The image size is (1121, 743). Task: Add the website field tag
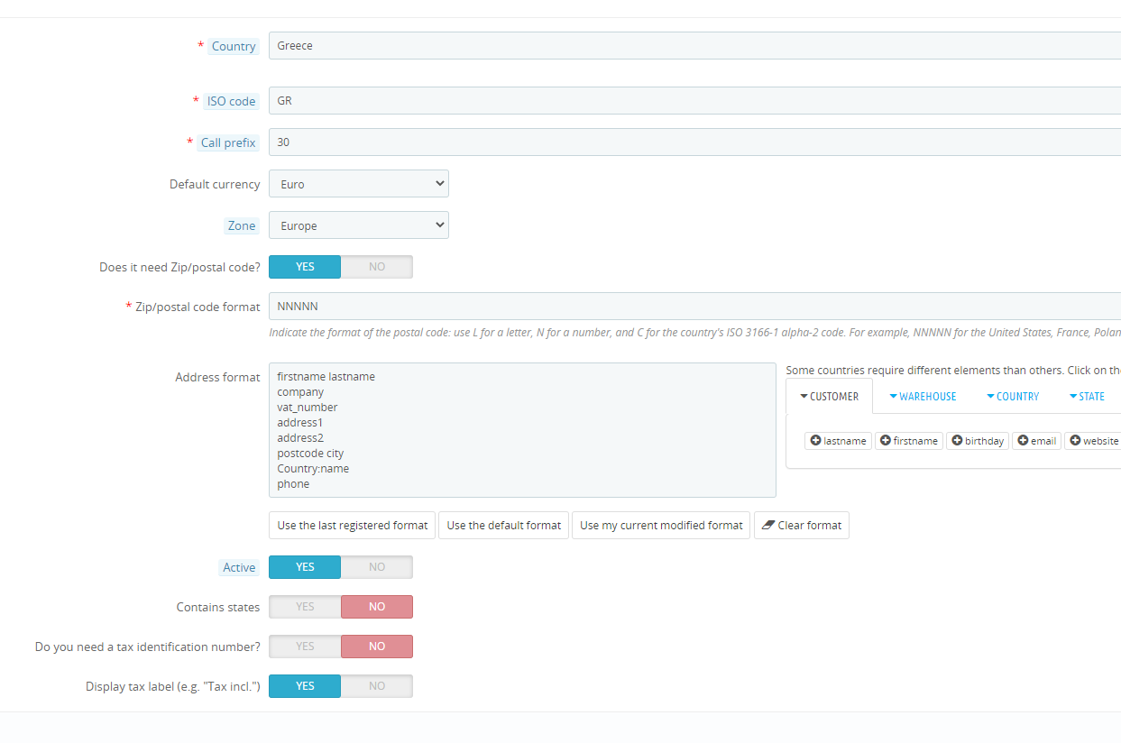[1093, 441]
